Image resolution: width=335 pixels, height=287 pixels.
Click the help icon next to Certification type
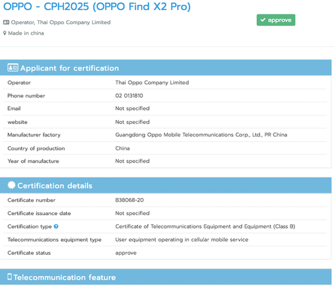click(x=56, y=226)
